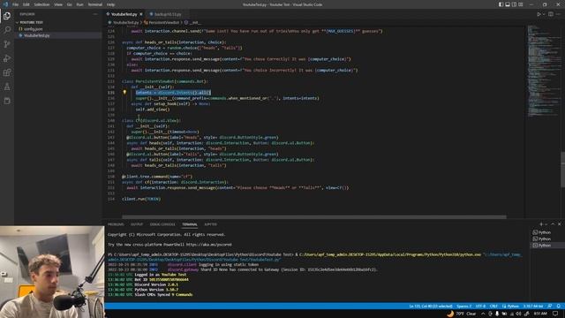The image size is (565, 318).
Task: Click the lowest icon in the activity bar
Action: tap(7, 101)
